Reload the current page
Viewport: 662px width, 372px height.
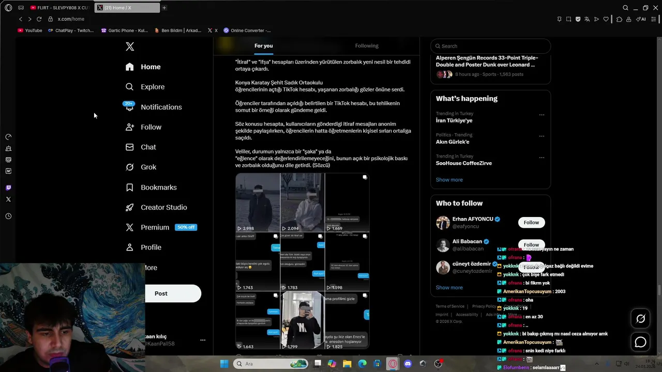pyautogui.click(x=39, y=19)
